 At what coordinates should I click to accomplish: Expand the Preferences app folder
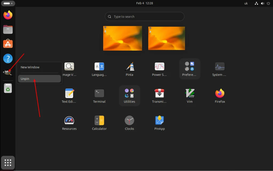[x=190, y=69]
